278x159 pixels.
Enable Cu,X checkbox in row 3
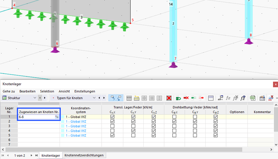coord(112,126)
